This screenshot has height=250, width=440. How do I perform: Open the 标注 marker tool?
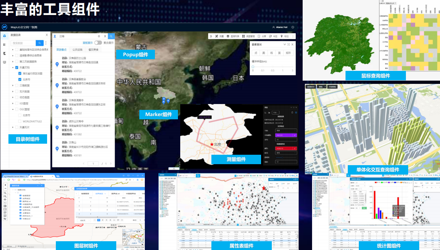click(284, 36)
